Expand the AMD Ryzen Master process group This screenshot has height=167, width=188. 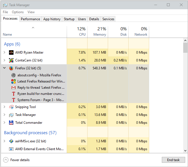(x=5, y=52)
